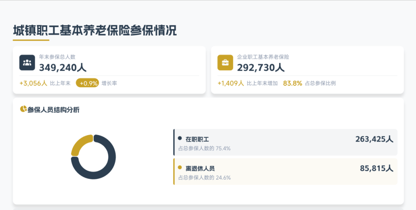Image resolution: width=416 pixels, height=210 pixels.
Task: Click the 参保人员结构分析 section heading
Action: pyautogui.click(x=54, y=110)
